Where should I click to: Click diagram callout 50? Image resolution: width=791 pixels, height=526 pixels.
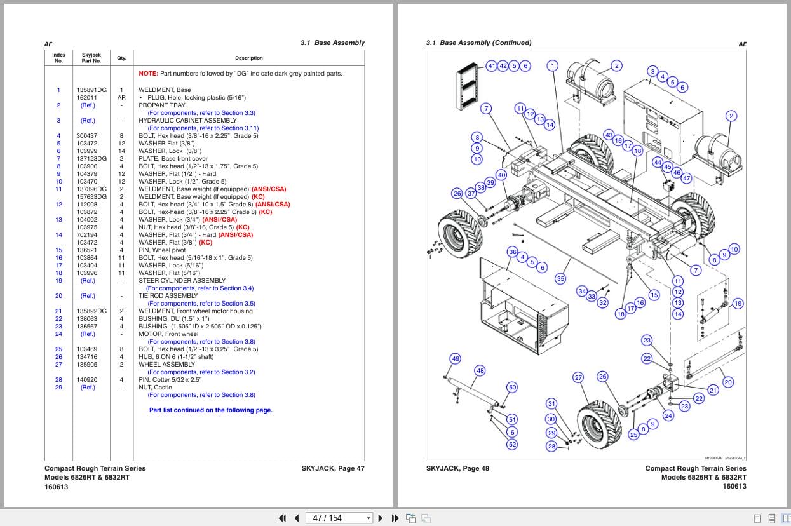[x=512, y=388]
